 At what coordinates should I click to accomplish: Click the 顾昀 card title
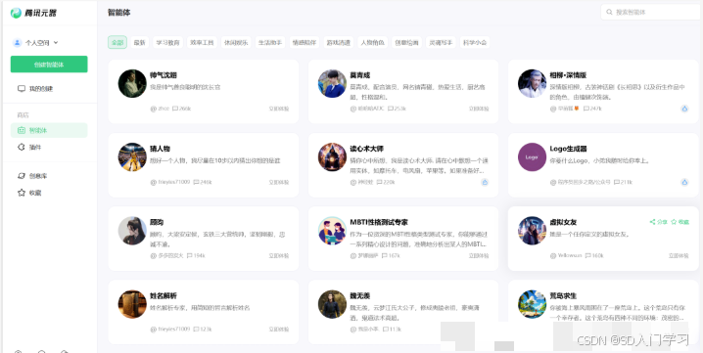click(157, 222)
